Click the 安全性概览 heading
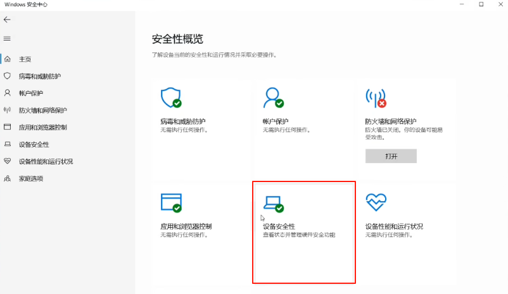Image resolution: width=508 pixels, height=294 pixels. point(177,39)
